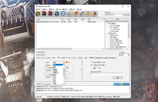Enable the second remux checkbox

pyautogui.click(x=46, y=75)
